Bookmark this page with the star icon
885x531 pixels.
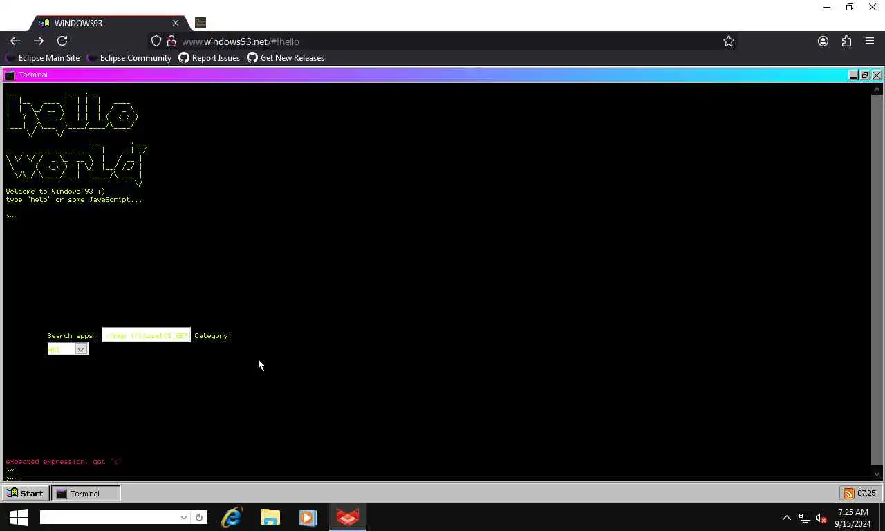pos(729,41)
